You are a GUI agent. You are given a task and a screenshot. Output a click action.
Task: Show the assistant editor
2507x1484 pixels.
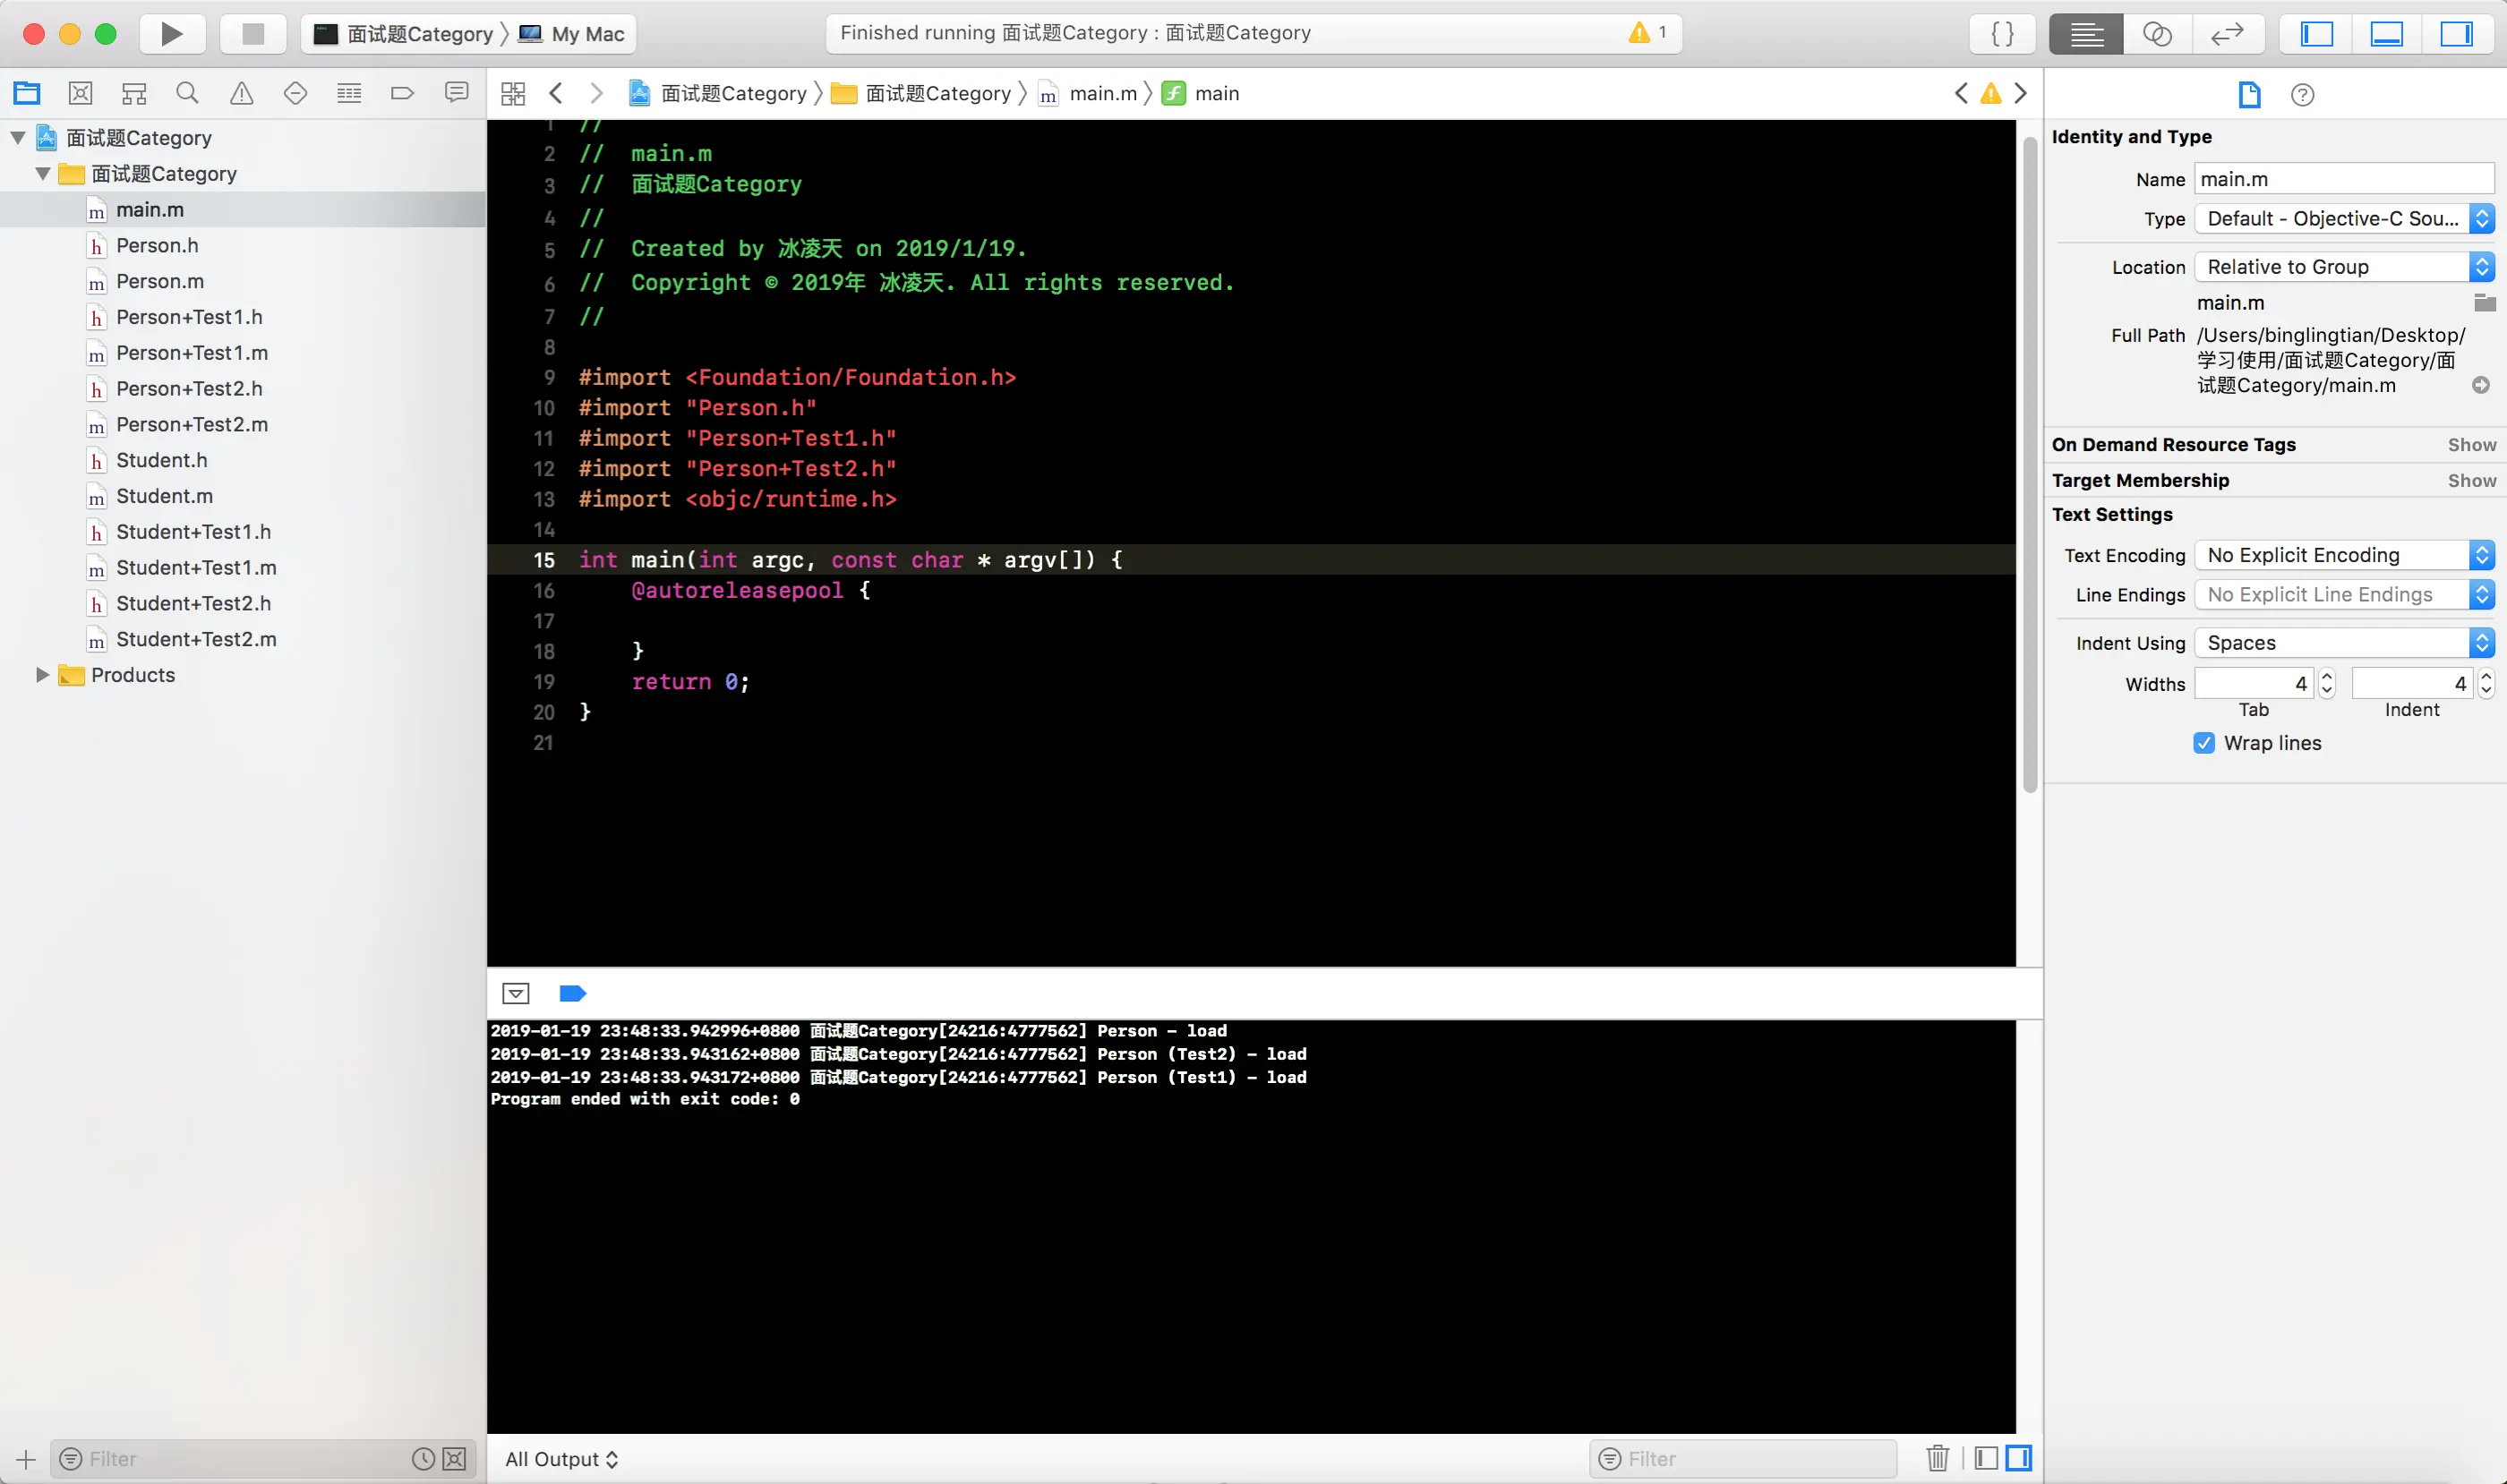pos(2157,34)
